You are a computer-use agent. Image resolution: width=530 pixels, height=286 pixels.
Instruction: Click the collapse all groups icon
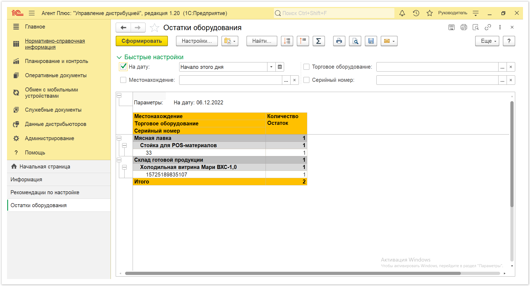303,41
